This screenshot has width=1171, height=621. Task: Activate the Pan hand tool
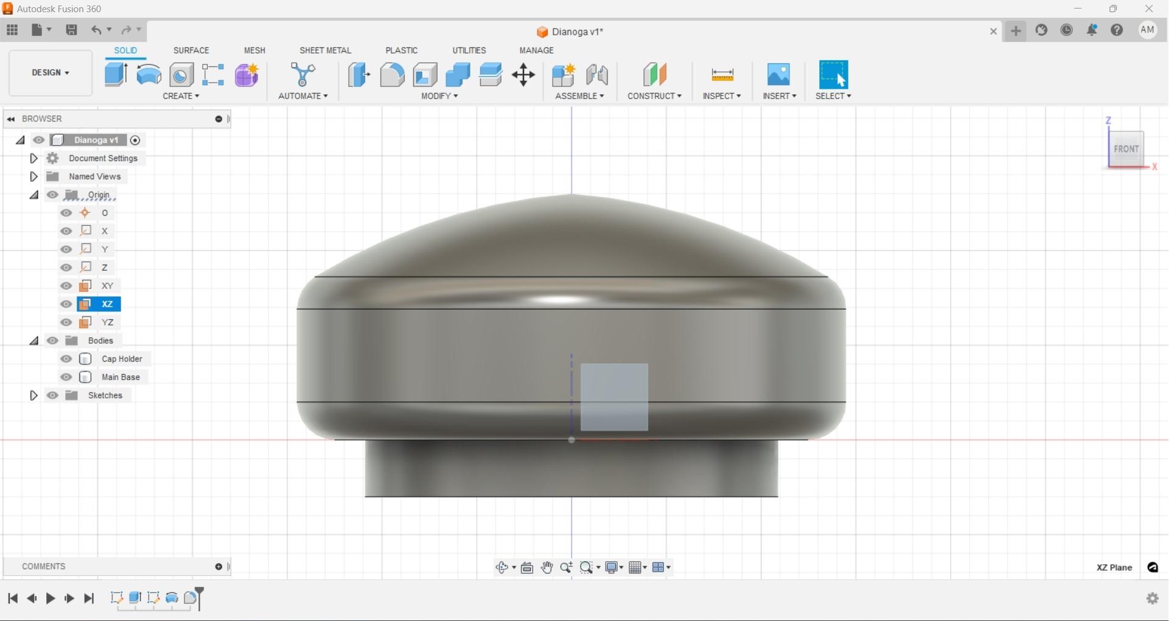[x=547, y=567]
